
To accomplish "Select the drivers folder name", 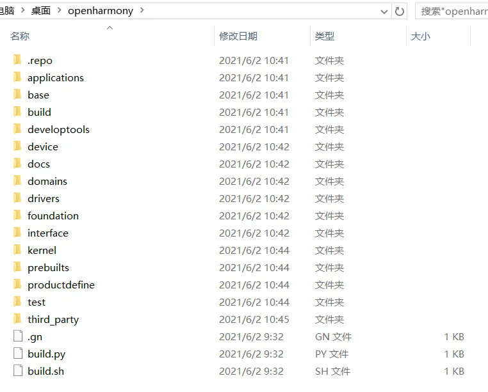I will (44, 198).
